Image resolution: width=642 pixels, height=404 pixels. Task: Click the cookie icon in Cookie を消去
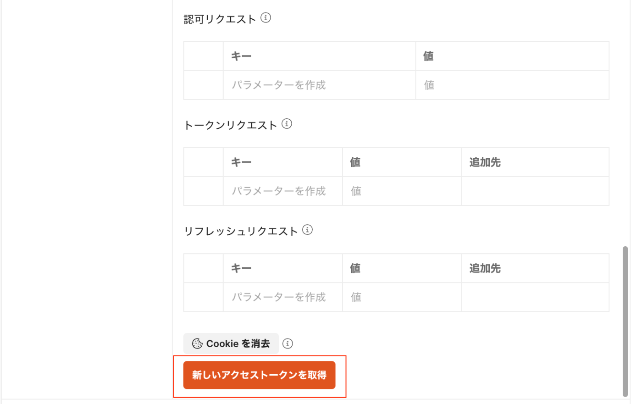197,343
